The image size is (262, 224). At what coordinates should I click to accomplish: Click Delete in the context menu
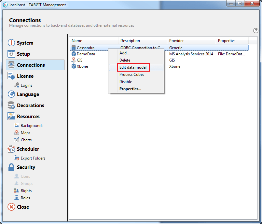pyautogui.click(x=125, y=60)
